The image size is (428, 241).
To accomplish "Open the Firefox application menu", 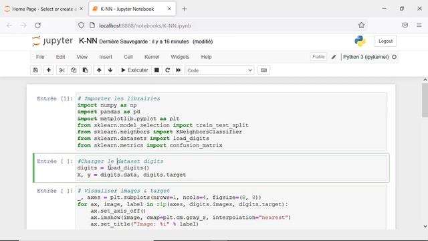I will point(419,25).
